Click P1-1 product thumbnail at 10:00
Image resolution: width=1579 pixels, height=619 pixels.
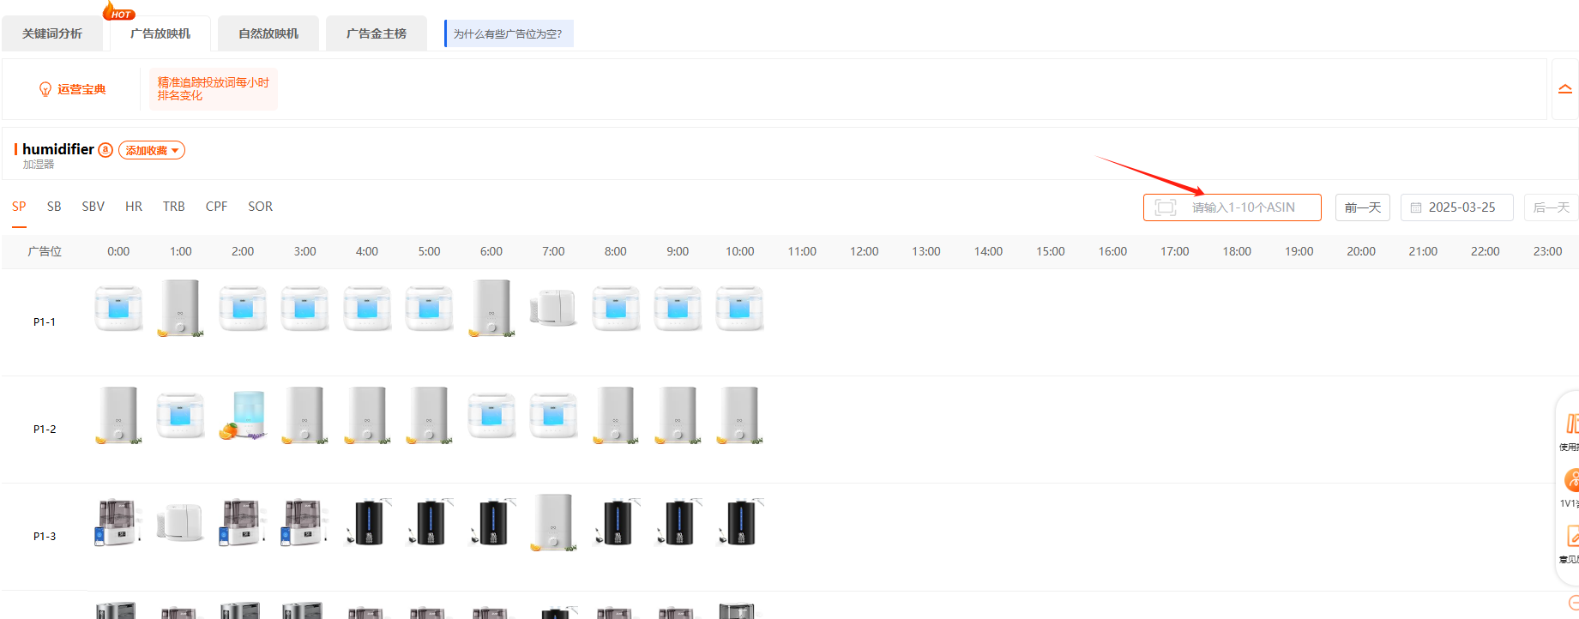click(x=739, y=308)
